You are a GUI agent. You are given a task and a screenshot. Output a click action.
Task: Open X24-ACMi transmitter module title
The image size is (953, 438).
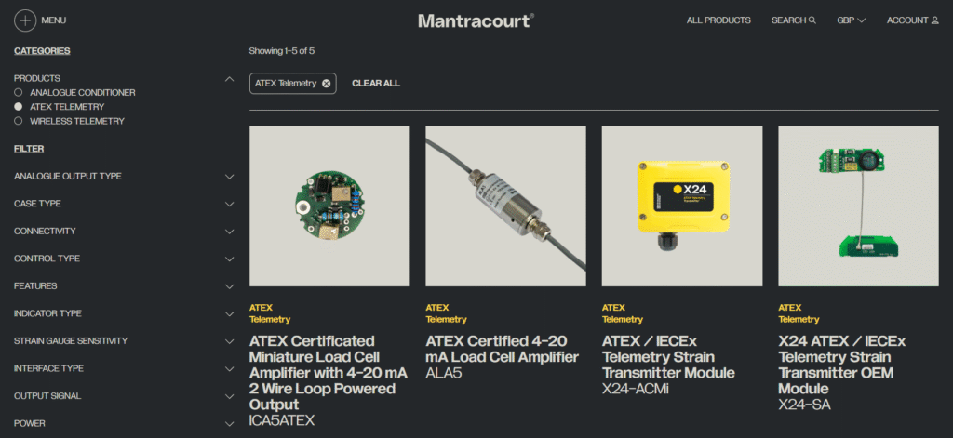coord(668,356)
